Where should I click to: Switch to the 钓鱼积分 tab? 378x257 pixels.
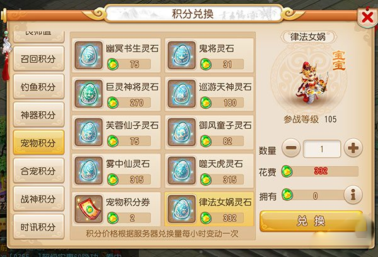pyautogui.click(x=38, y=87)
